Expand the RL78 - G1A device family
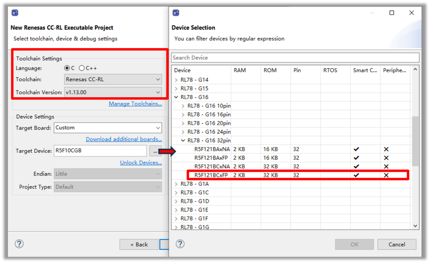 point(176,184)
